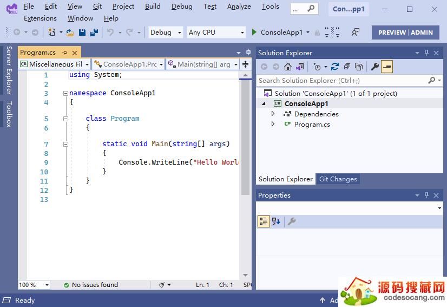
Task: Open the Edit menu
Action: pyautogui.click(x=51, y=6)
